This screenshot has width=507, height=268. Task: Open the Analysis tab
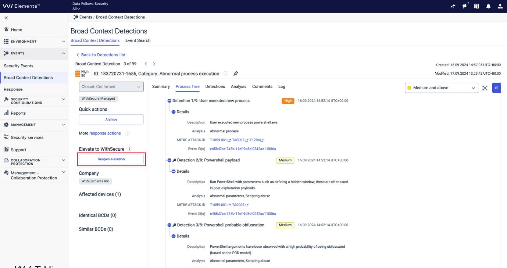tap(239, 86)
